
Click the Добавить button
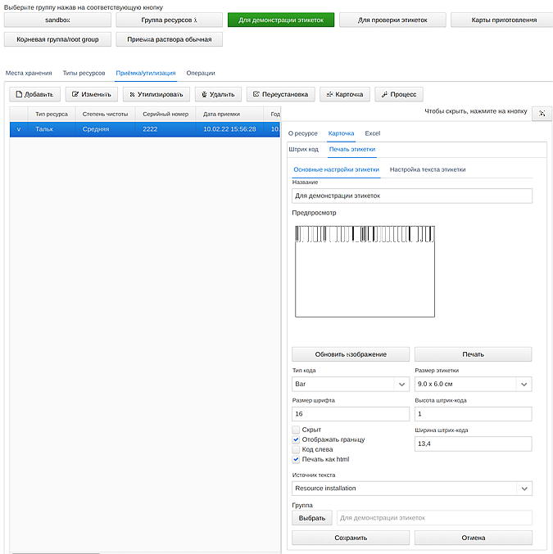pos(34,94)
